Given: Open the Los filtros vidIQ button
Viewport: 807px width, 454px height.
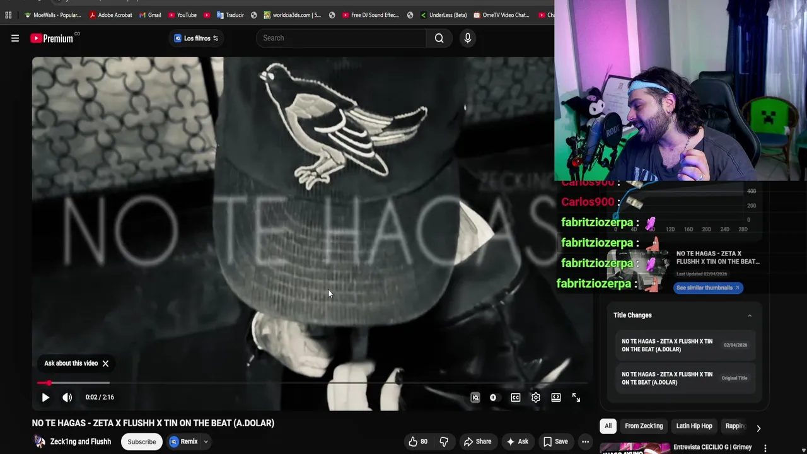Looking at the screenshot, I should point(196,38).
